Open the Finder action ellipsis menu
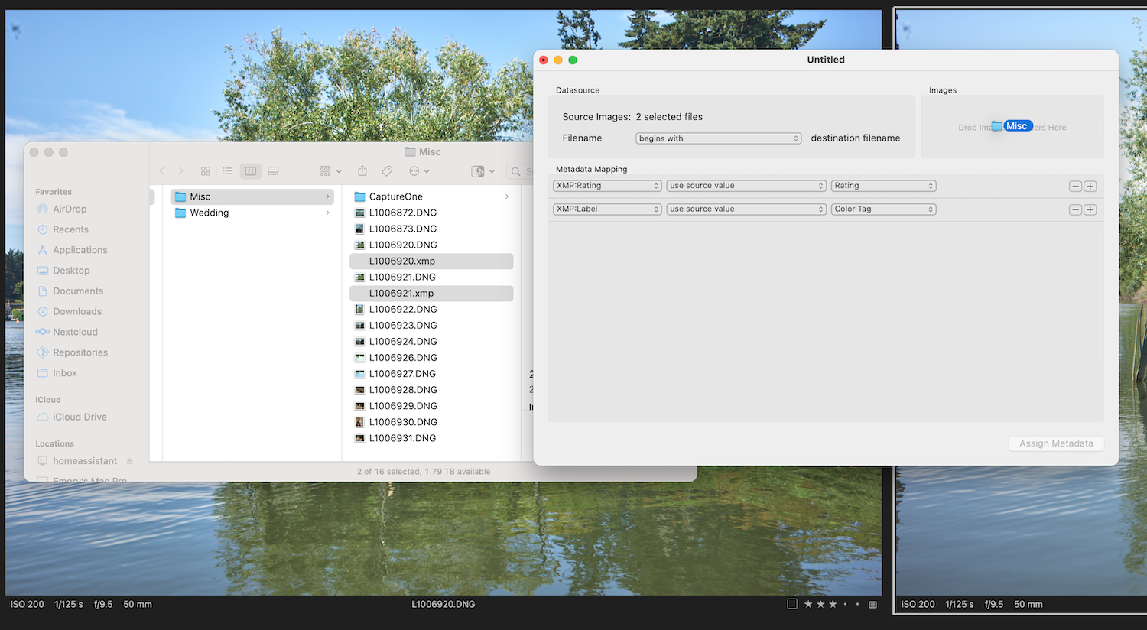Image resolution: width=1147 pixels, height=630 pixels. tap(418, 171)
